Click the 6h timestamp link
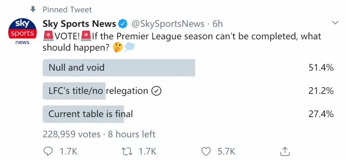 click(x=217, y=24)
